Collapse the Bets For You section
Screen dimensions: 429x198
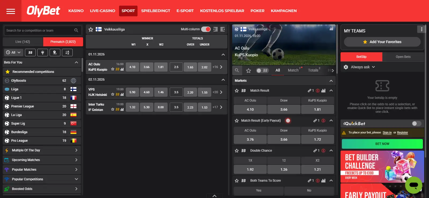(76, 62)
